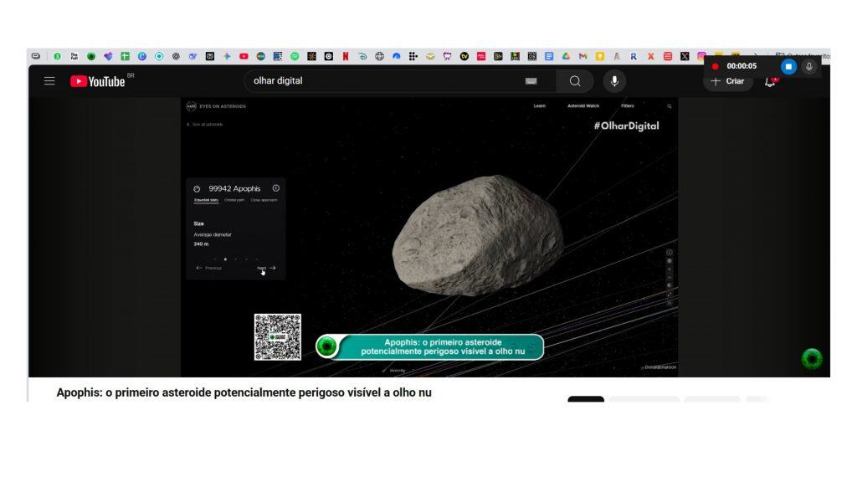This screenshot has width=857, height=482.
Task: Open the green circle '3' bookmark
Action: (x=58, y=56)
